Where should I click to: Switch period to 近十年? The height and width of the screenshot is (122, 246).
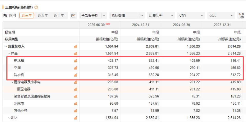coord(59,16)
